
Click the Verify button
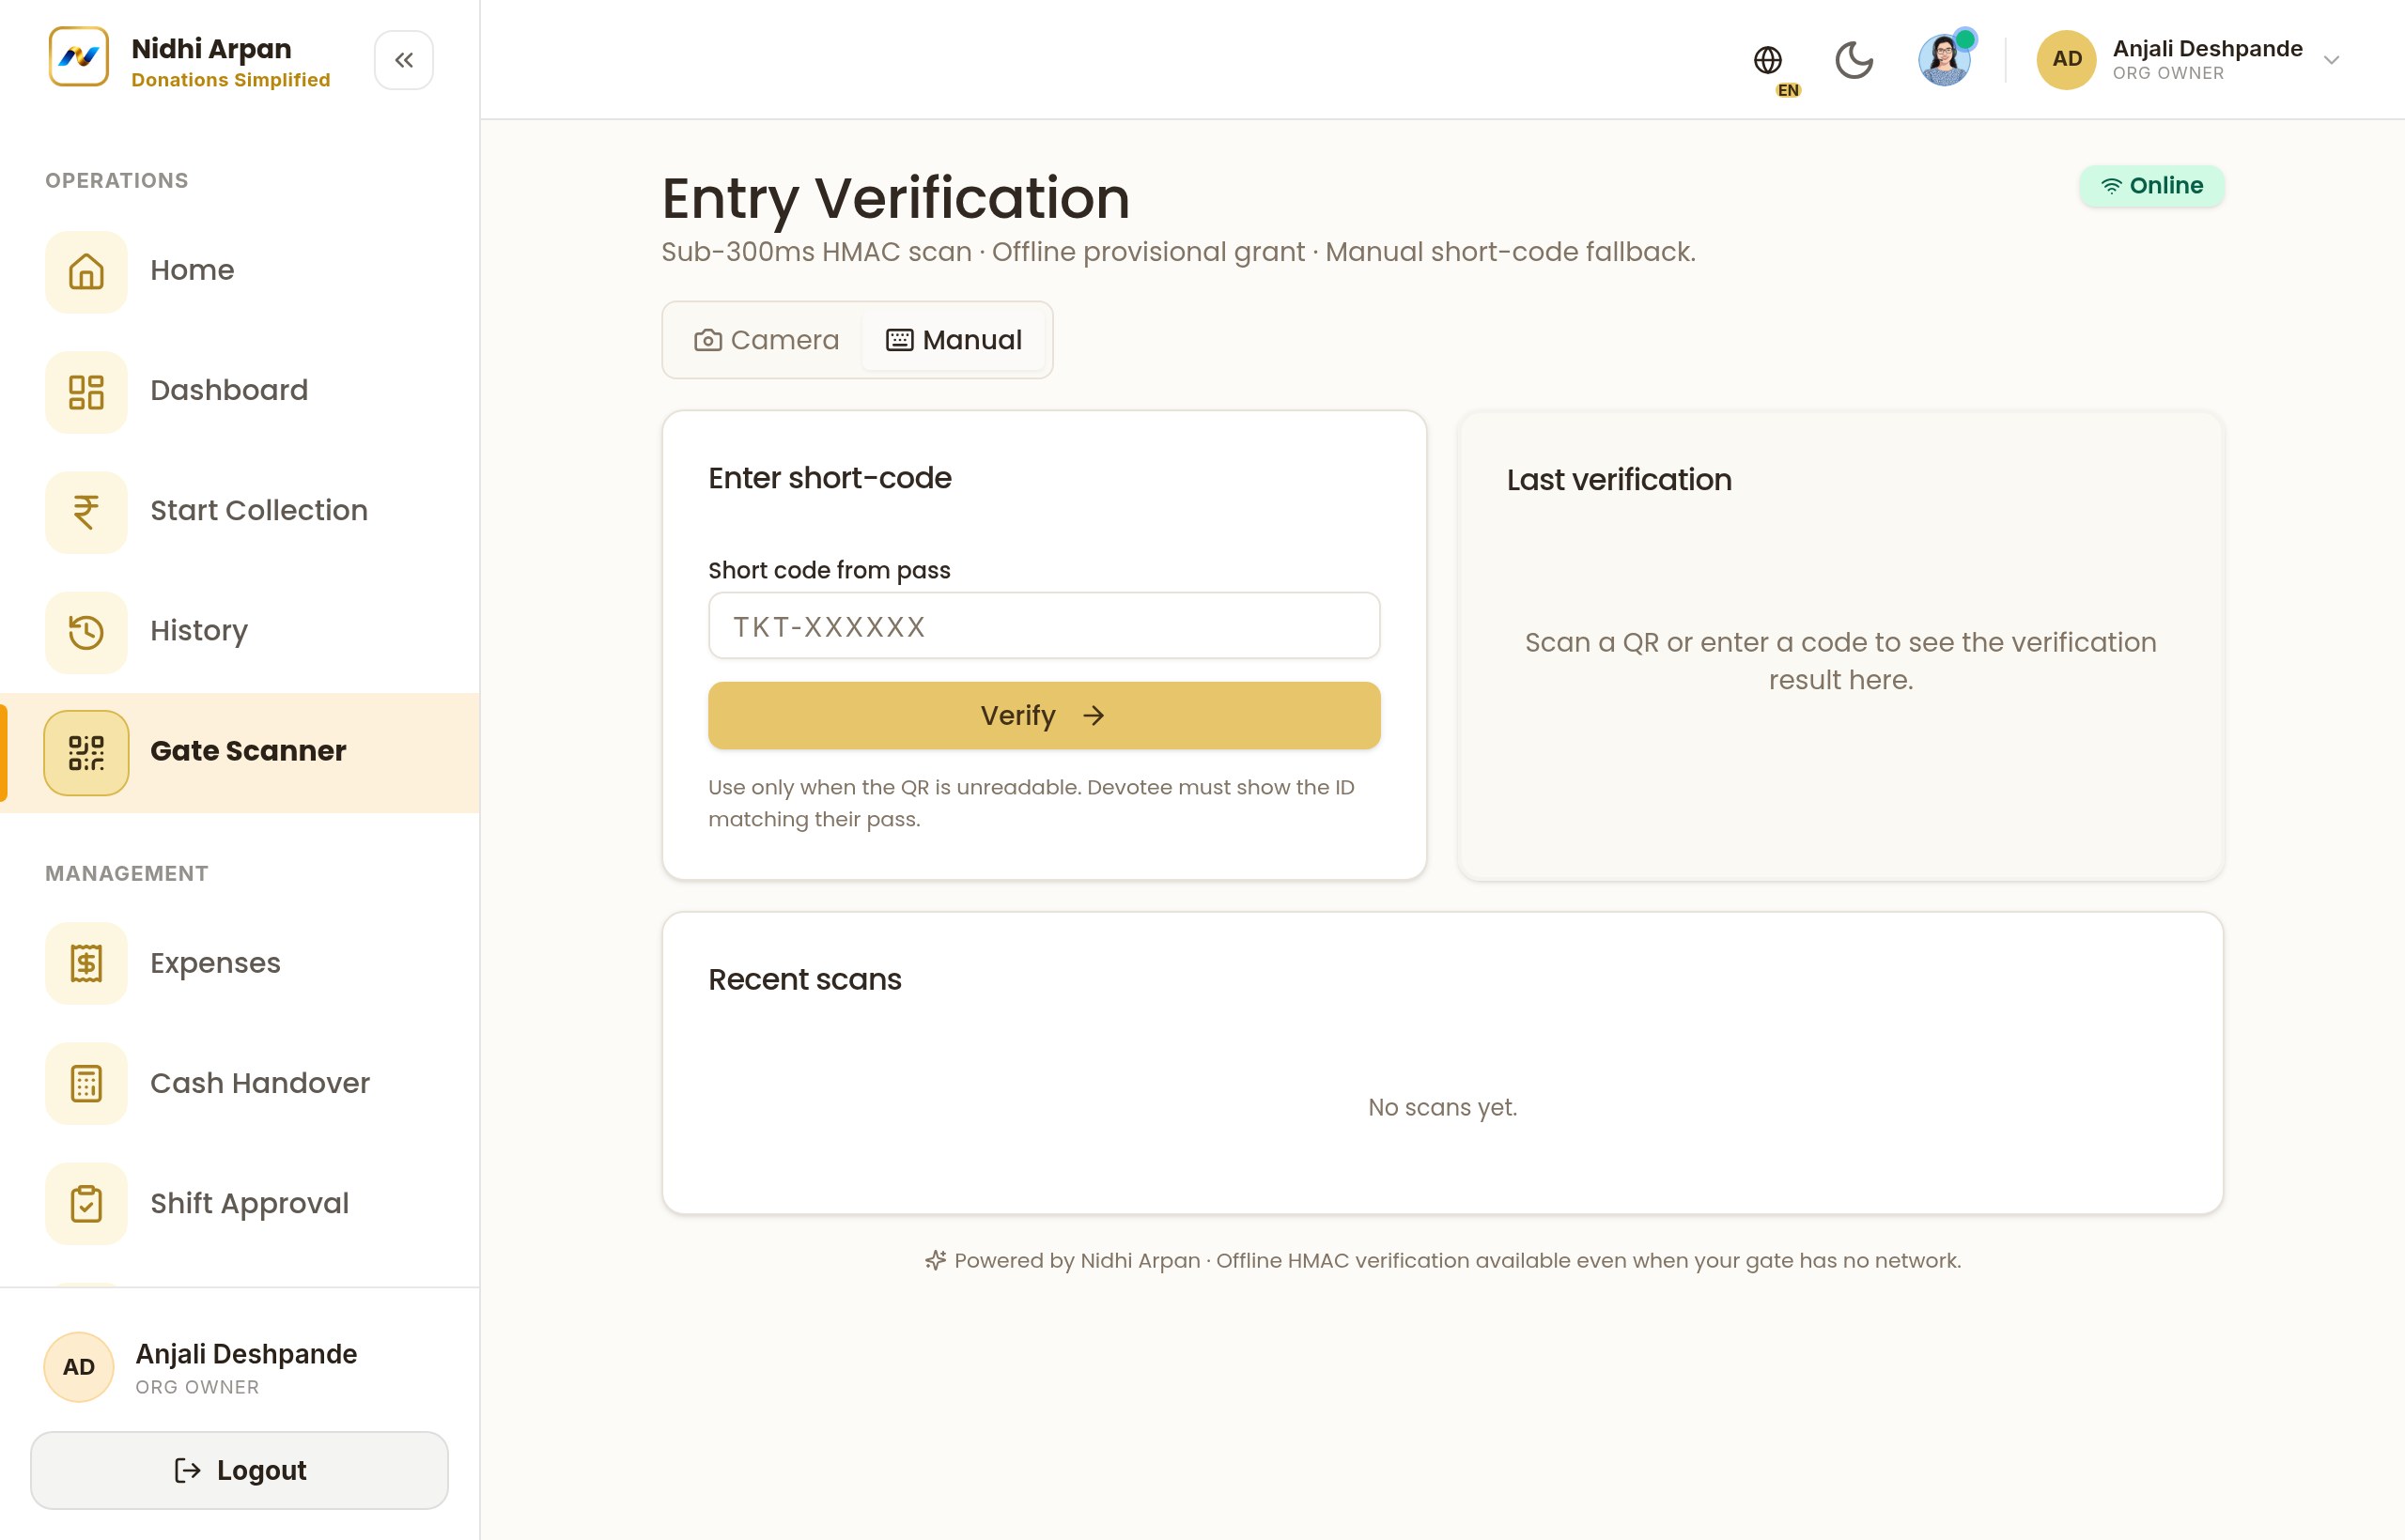[1044, 715]
